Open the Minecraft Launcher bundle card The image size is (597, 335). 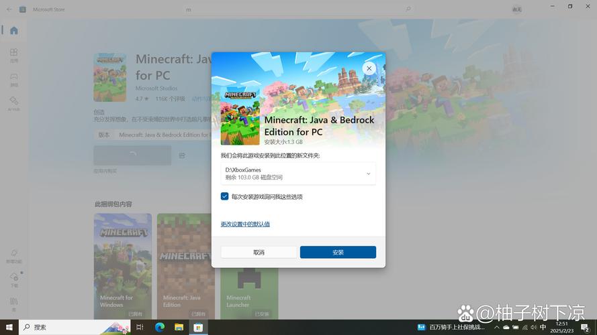[x=249, y=293]
